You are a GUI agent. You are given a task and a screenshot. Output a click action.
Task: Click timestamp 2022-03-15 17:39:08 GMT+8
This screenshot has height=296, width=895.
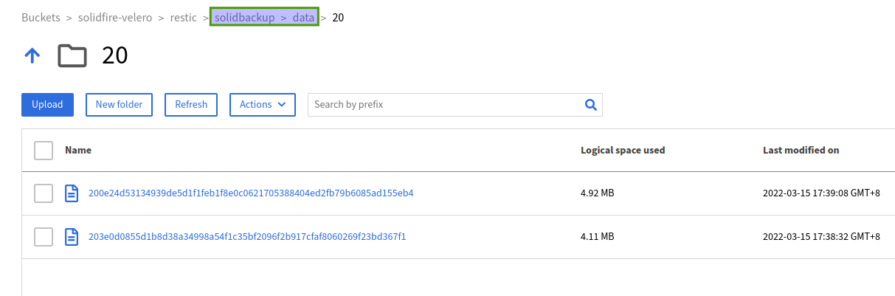(x=821, y=193)
